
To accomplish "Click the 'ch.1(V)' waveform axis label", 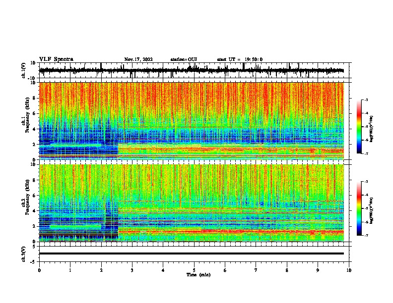I will coord(24,70).
